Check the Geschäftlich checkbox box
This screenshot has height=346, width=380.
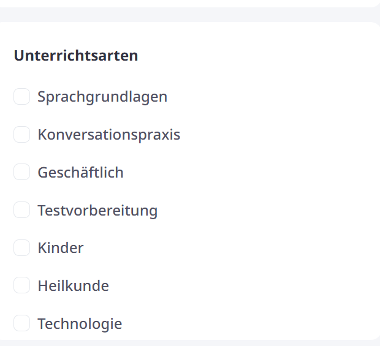coord(21,173)
